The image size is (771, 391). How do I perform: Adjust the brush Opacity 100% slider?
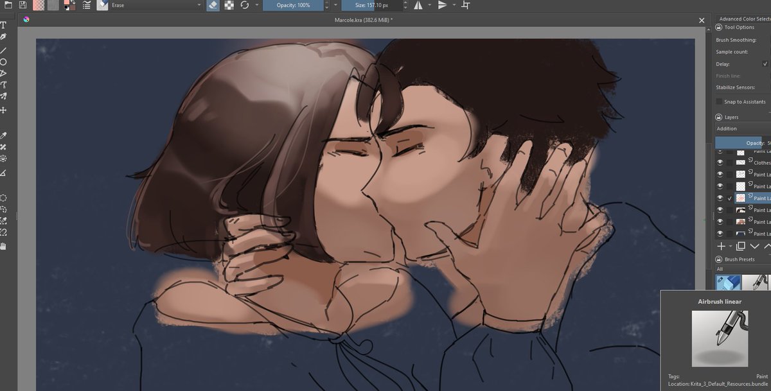tap(294, 5)
